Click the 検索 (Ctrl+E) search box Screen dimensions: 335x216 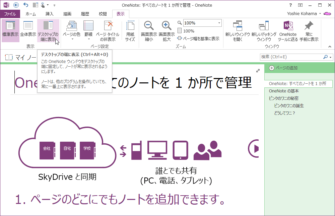tap(291, 57)
